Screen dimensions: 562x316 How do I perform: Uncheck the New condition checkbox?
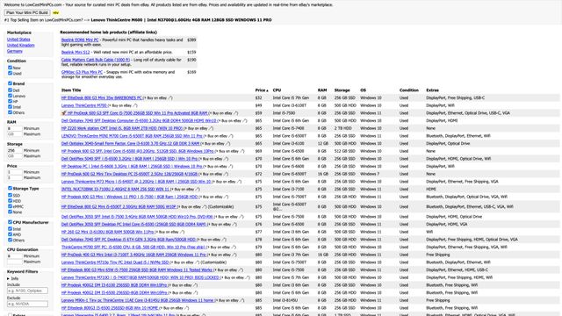click(10, 68)
